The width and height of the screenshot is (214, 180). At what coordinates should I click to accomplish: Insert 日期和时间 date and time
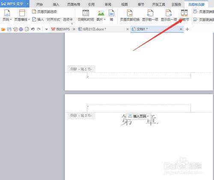[86, 15]
